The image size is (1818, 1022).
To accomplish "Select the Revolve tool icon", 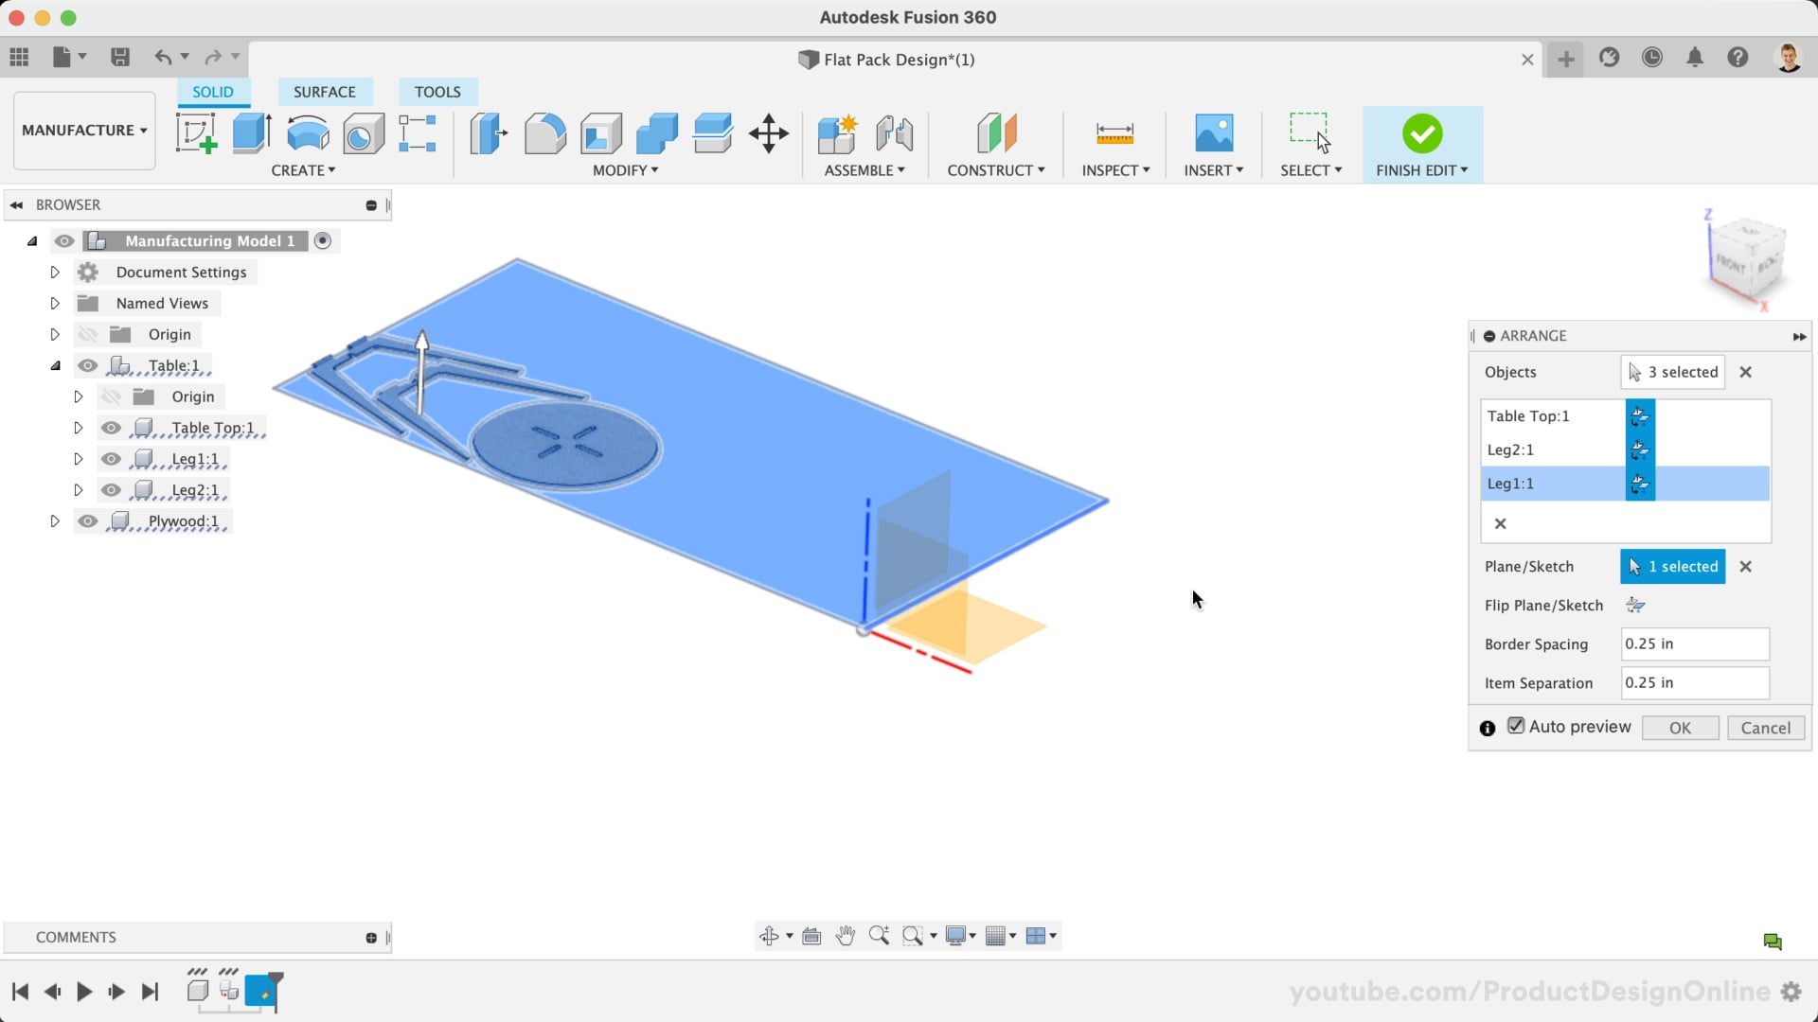I will [308, 133].
